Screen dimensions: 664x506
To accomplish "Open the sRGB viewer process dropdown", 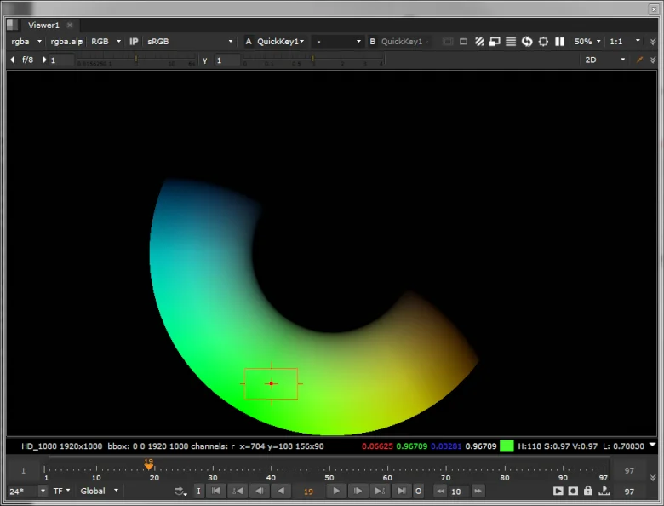I will (190, 42).
